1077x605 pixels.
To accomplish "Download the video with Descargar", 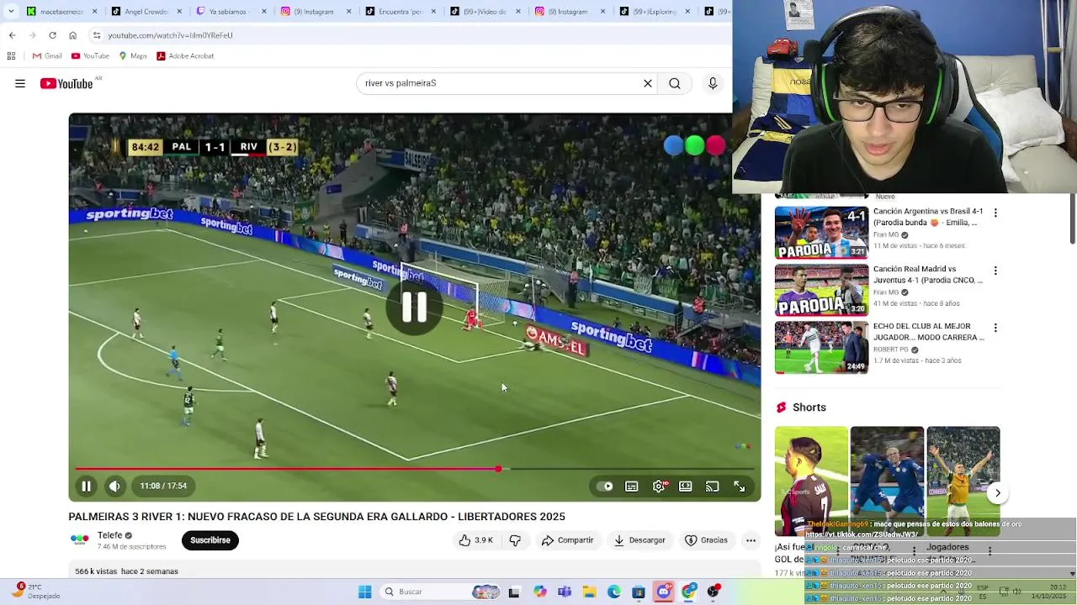I will point(639,540).
